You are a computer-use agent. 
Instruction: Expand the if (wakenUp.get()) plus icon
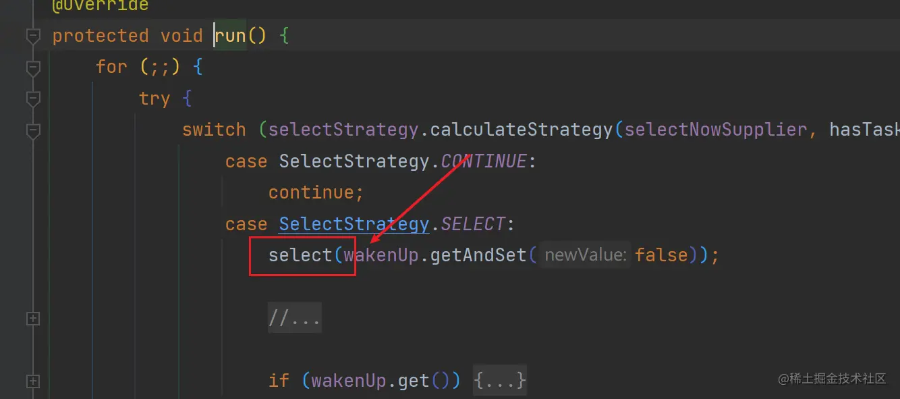33,381
